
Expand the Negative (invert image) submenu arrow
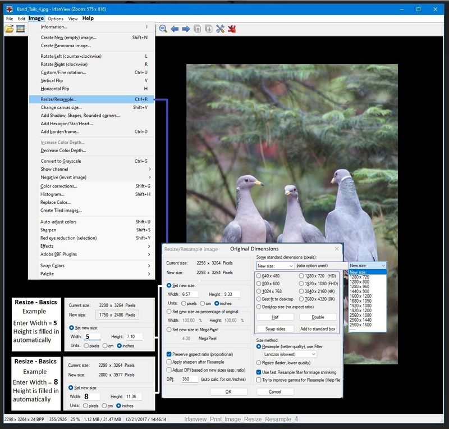[149, 177]
